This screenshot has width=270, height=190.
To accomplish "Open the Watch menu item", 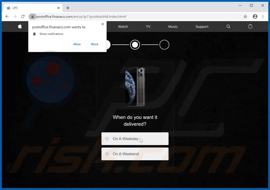I will [123, 27].
